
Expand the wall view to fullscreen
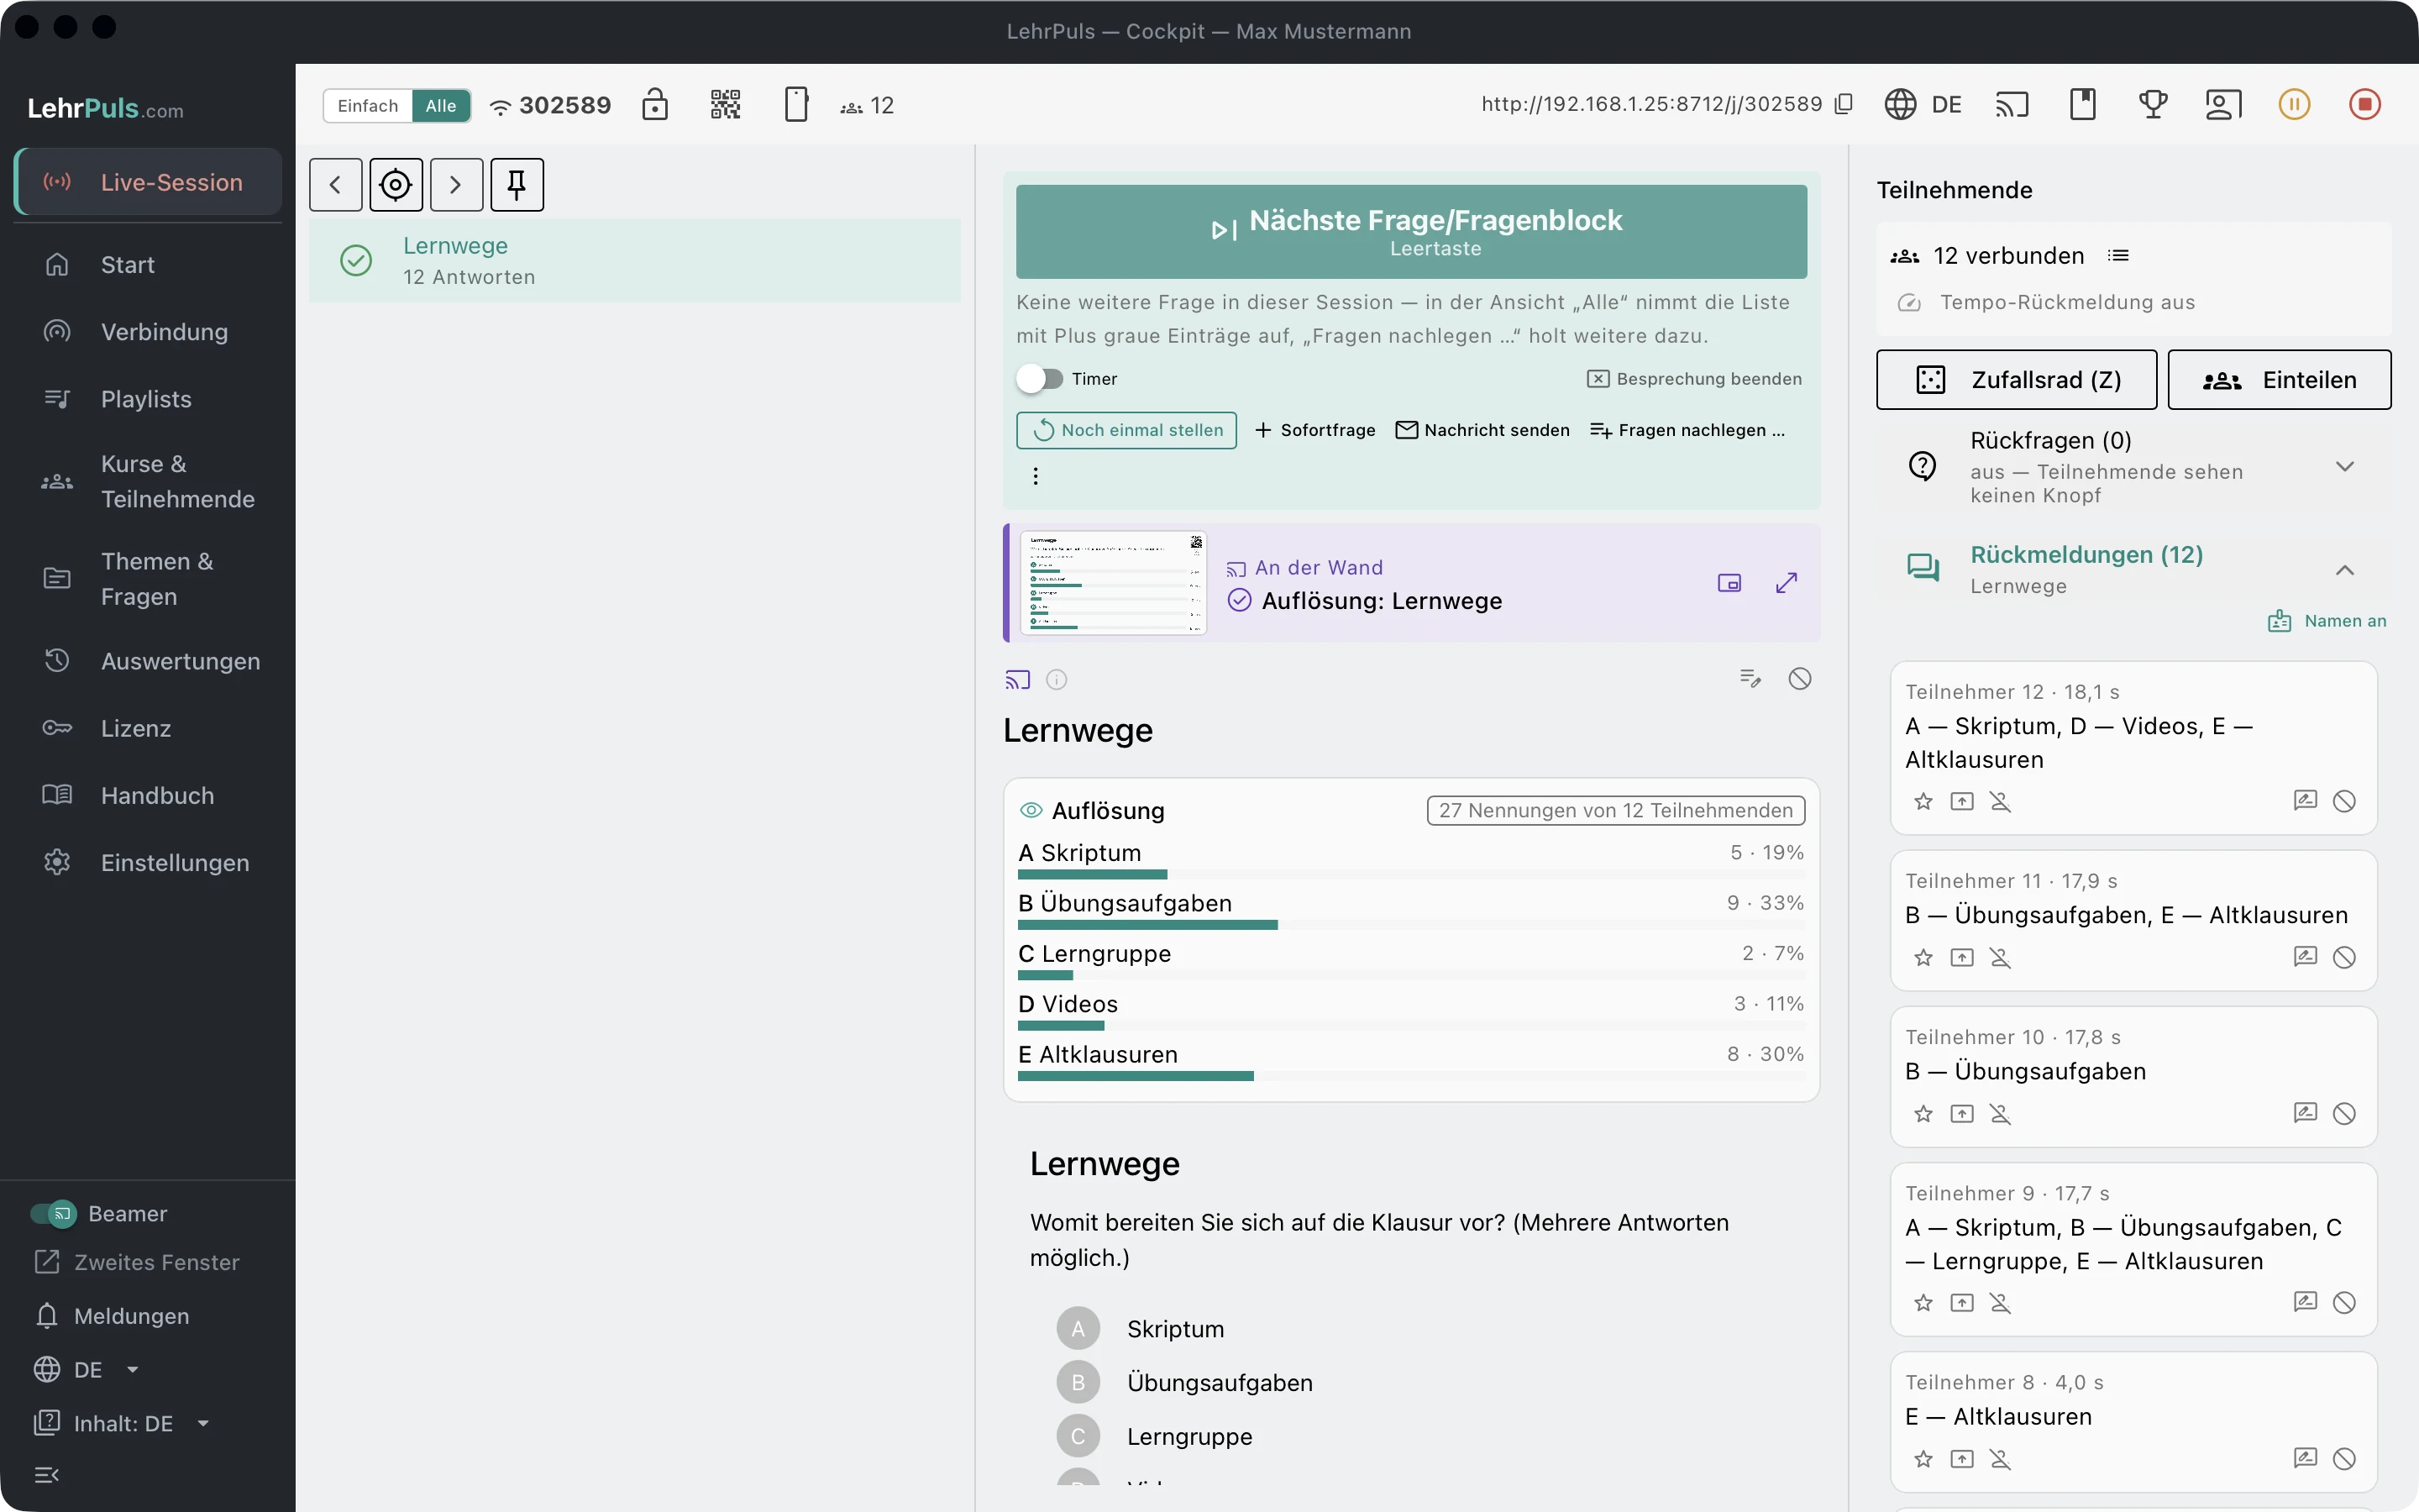coord(1787,583)
